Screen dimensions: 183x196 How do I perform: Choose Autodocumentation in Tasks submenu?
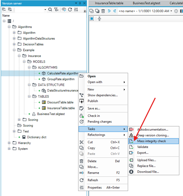pos(154,130)
